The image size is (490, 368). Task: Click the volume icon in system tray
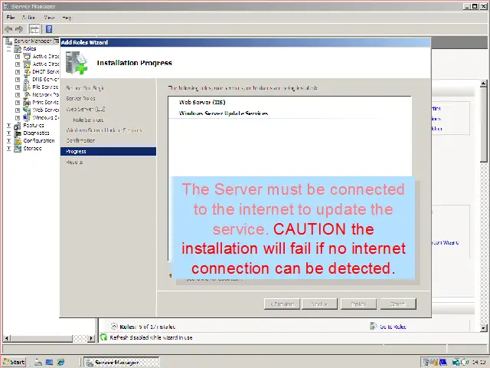pyautogui.click(x=464, y=363)
